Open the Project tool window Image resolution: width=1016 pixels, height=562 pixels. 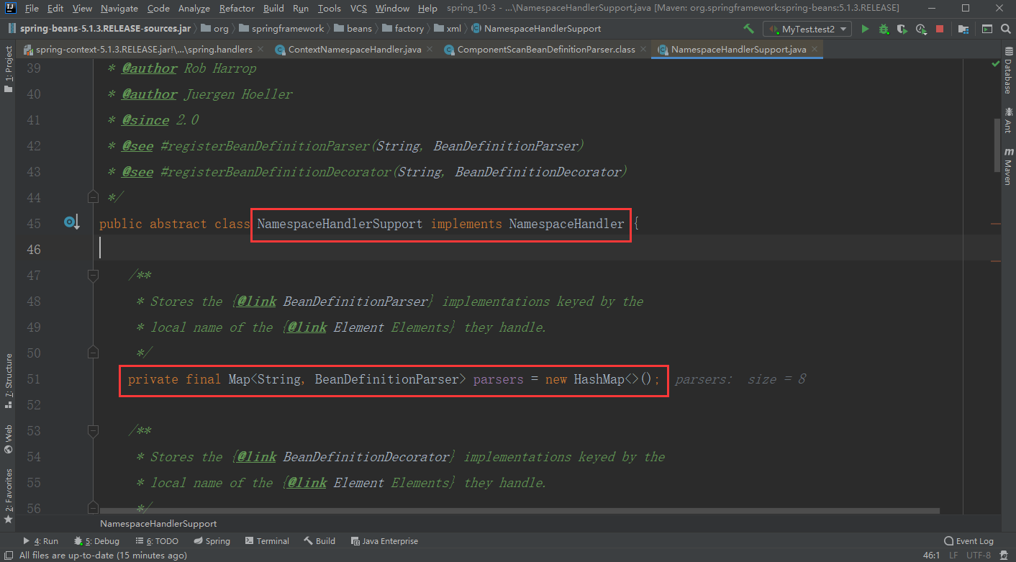[9, 70]
